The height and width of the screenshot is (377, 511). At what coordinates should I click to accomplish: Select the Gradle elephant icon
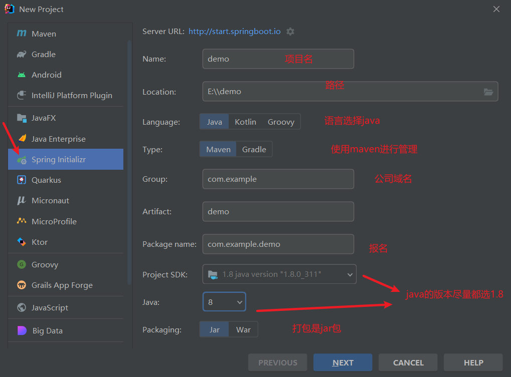pos(22,54)
